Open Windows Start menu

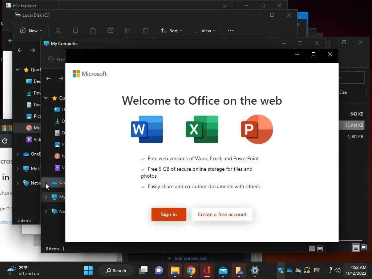[89, 270]
